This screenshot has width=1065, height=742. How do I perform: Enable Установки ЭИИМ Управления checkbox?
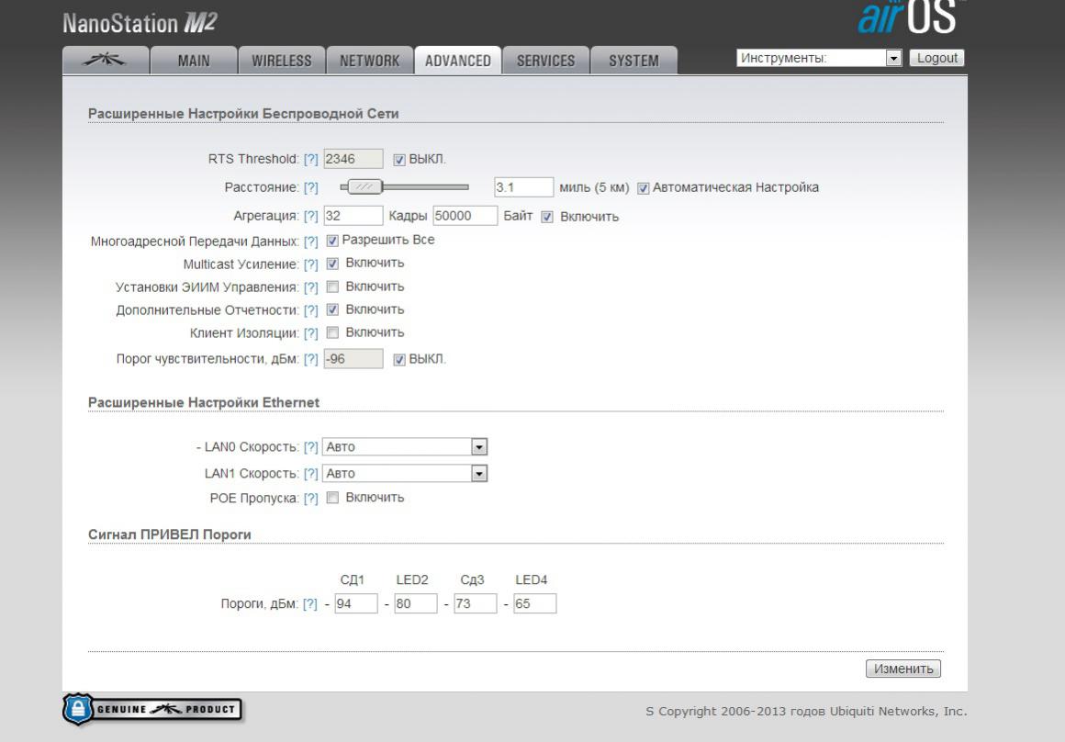(x=332, y=287)
